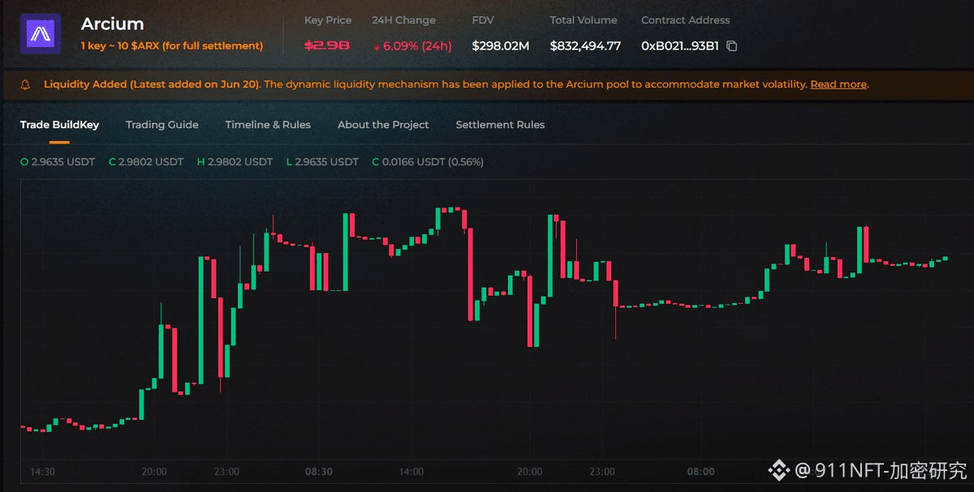Click the close price C 2.9802 USDT

pos(146,162)
